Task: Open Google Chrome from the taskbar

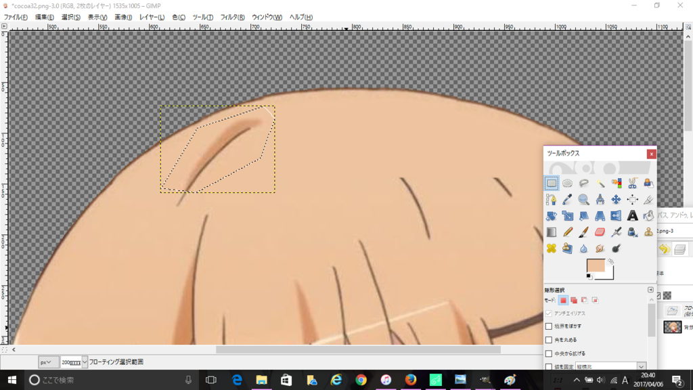Action: [361, 380]
